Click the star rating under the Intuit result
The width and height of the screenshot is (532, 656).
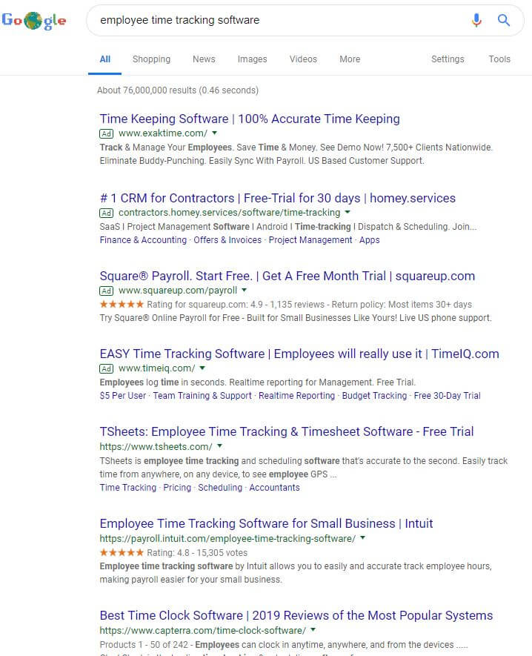click(122, 553)
